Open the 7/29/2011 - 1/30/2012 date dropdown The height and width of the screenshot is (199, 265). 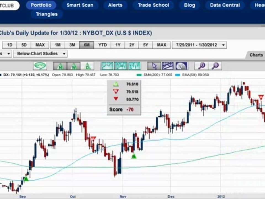[x=199, y=45]
